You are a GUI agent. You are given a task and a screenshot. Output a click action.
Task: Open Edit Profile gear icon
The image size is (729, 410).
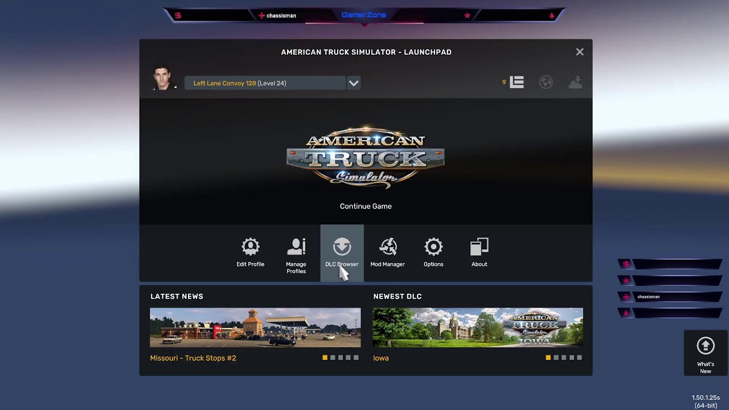(250, 247)
